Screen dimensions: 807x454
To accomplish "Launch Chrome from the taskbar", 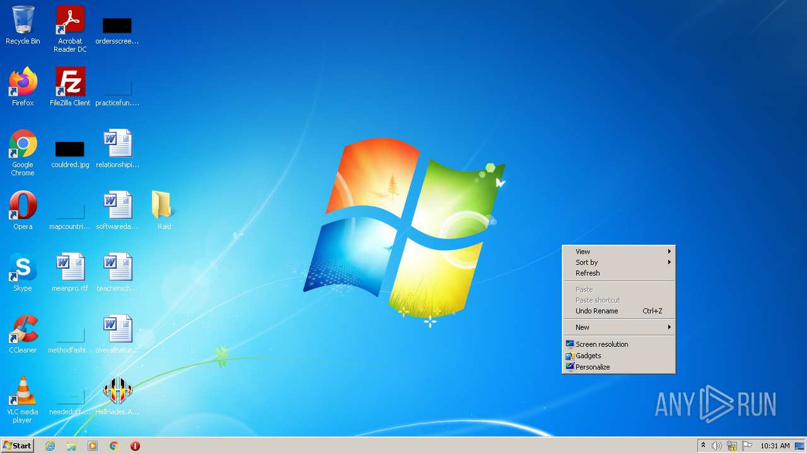I will tap(114, 446).
